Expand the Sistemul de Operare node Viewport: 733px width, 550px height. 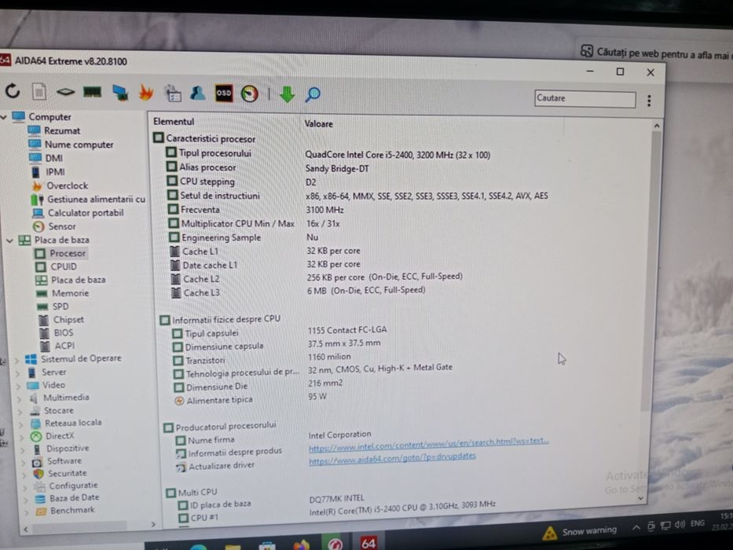pyautogui.click(x=16, y=361)
